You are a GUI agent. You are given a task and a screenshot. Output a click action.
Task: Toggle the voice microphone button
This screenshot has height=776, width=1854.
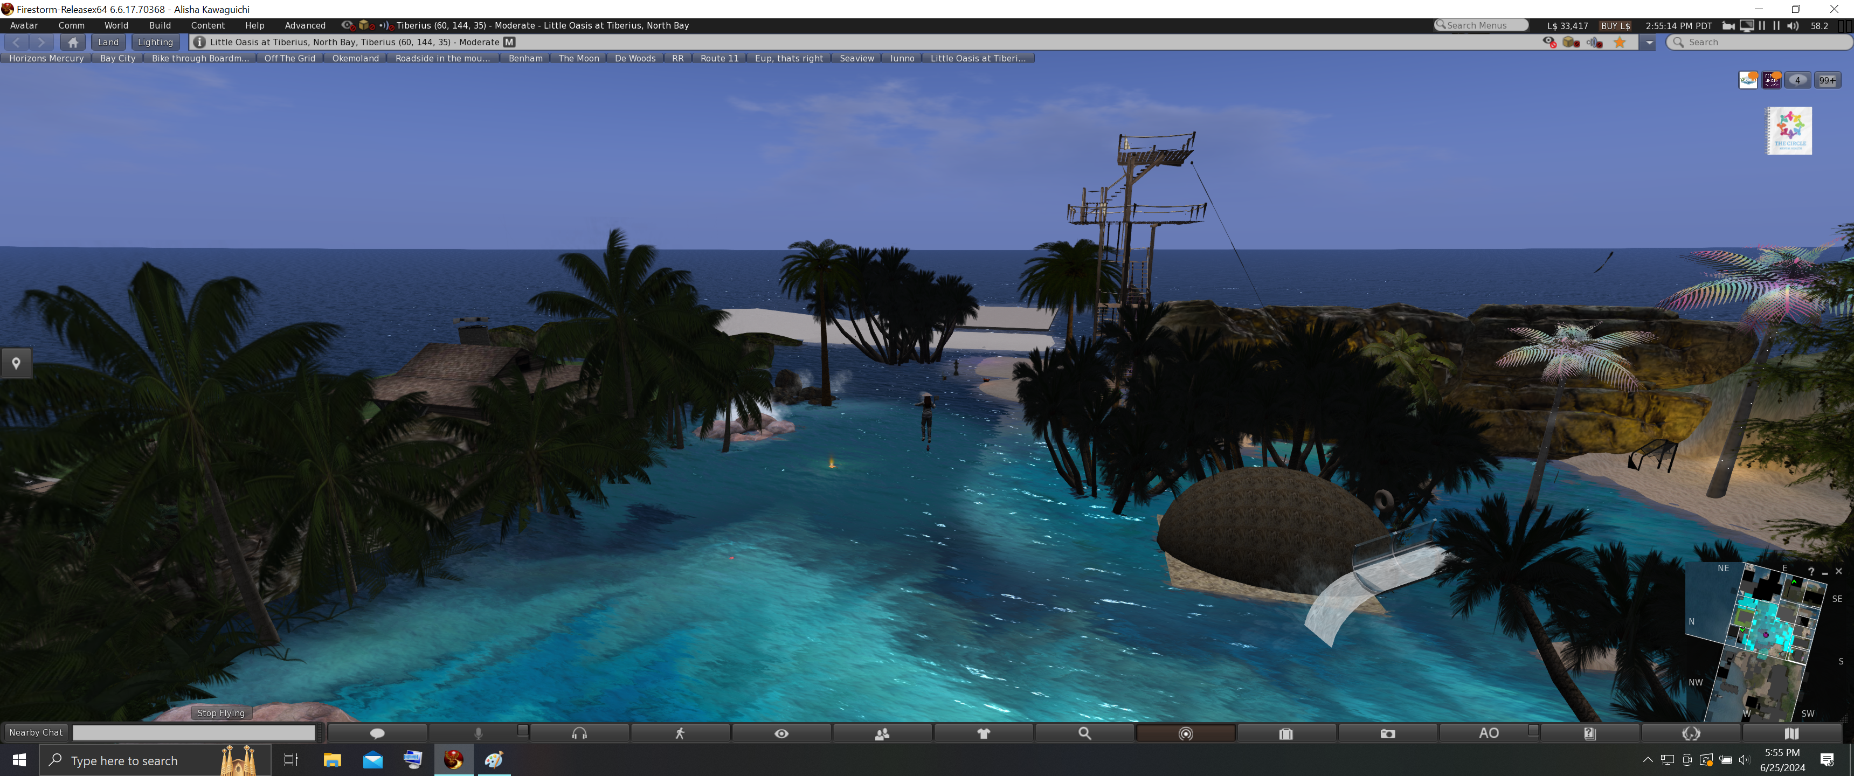tap(478, 733)
